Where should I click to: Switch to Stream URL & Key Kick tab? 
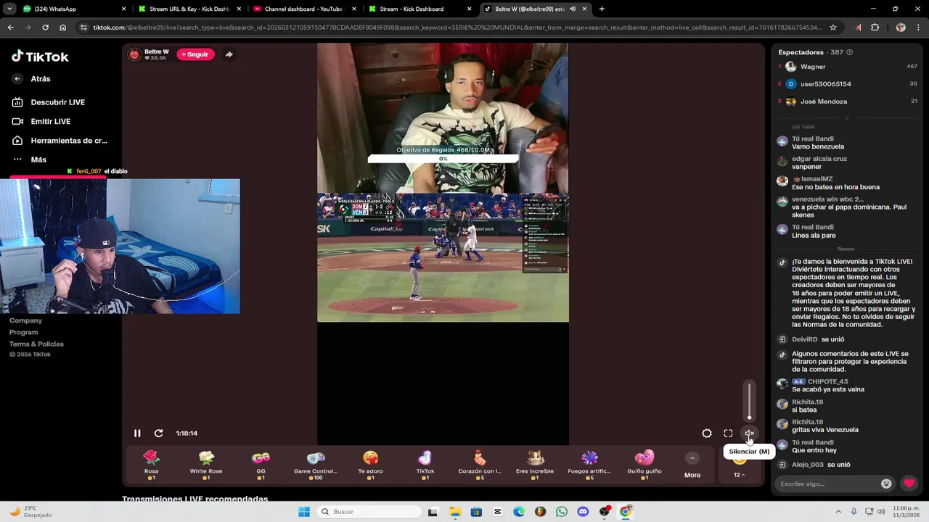189,9
